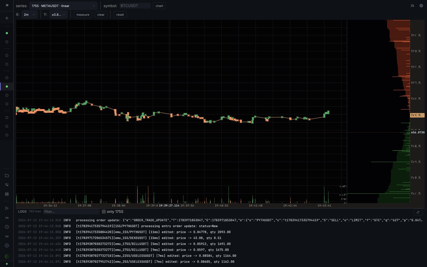The height and width of the screenshot is (267, 427).
Task: Click the play triangle icon in sidebar
Action: [7, 208]
